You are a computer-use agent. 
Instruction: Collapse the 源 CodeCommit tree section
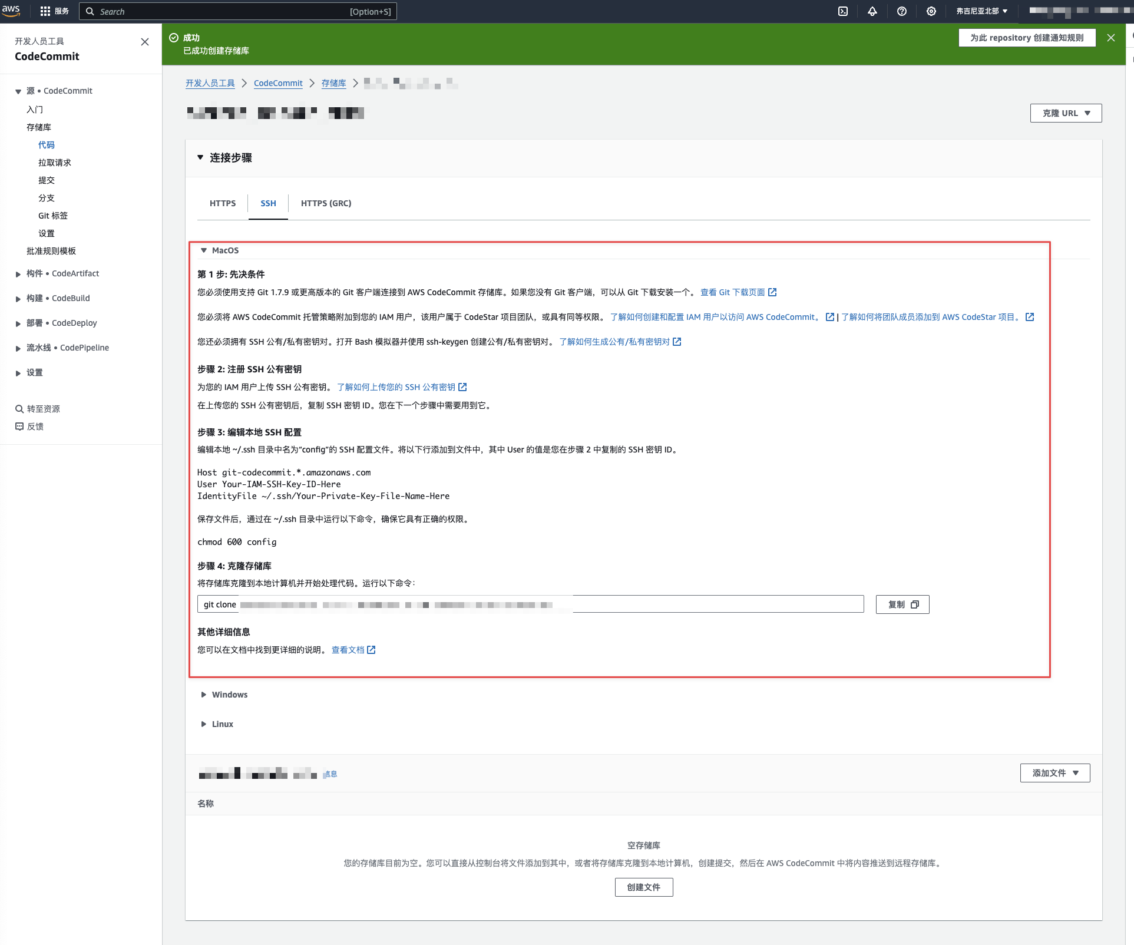click(x=18, y=91)
